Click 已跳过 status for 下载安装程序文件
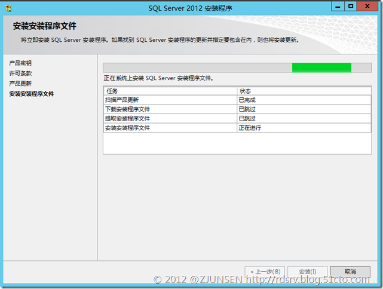 (304, 109)
